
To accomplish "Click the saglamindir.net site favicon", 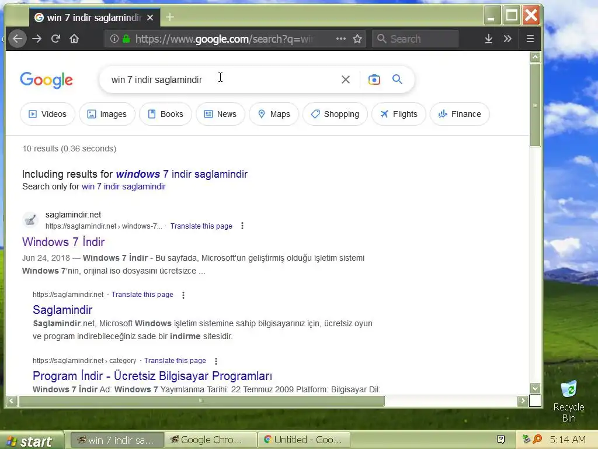I will point(30,220).
